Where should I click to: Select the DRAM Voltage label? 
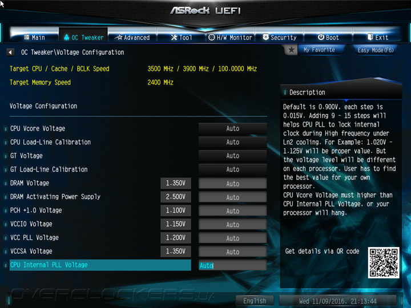29,183
